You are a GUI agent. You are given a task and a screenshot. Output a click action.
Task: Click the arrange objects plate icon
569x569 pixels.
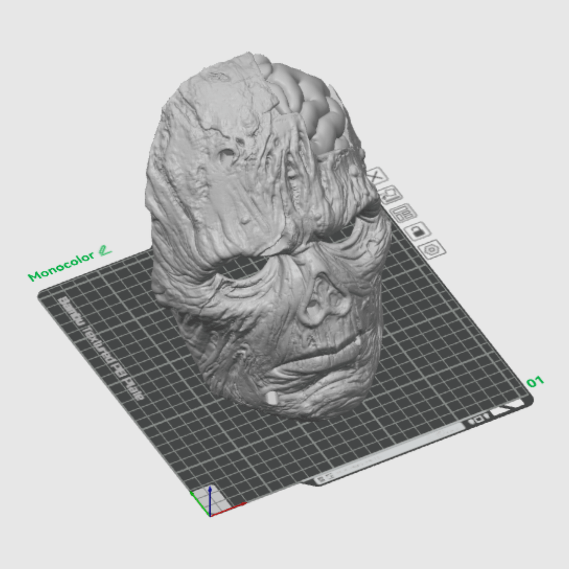(403, 212)
